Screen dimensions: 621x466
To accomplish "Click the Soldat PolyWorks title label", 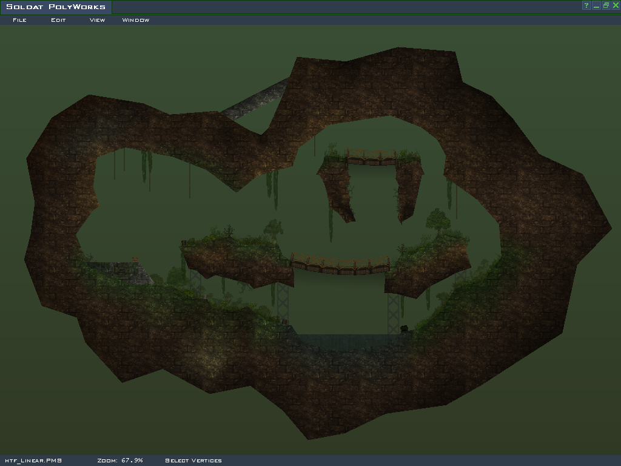I will coord(55,7).
